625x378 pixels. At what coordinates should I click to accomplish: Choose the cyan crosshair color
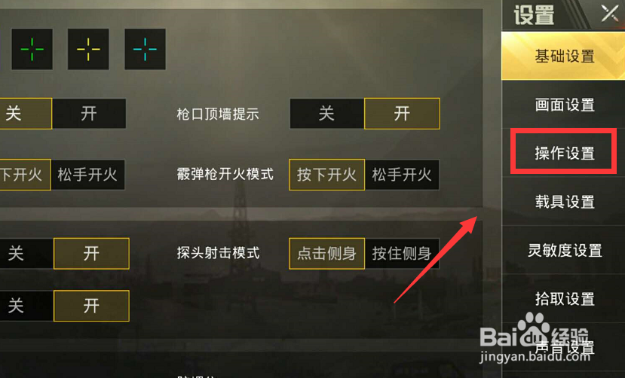(x=145, y=49)
